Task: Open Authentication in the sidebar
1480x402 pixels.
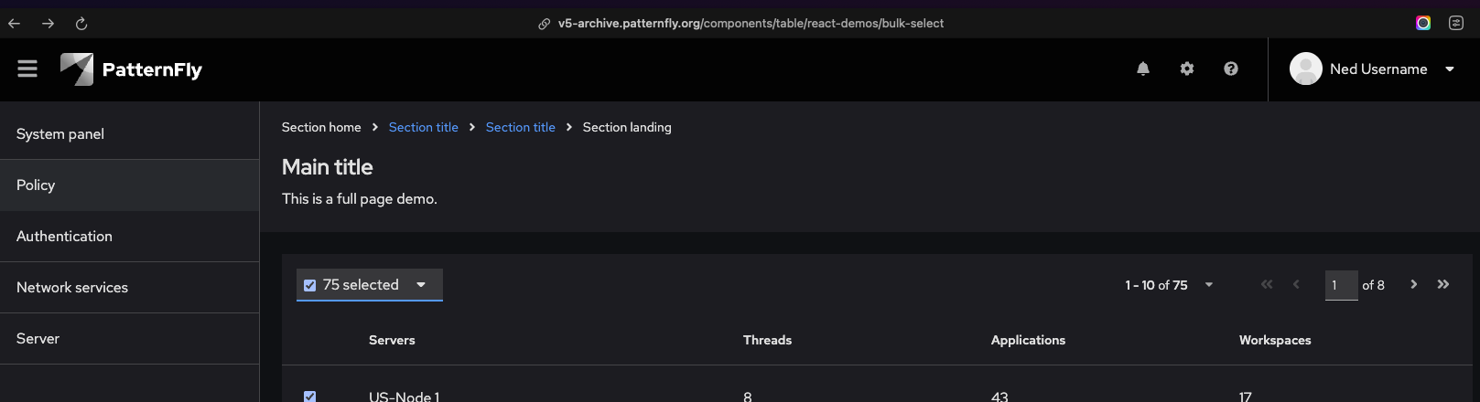Action: pyautogui.click(x=64, y=237)
